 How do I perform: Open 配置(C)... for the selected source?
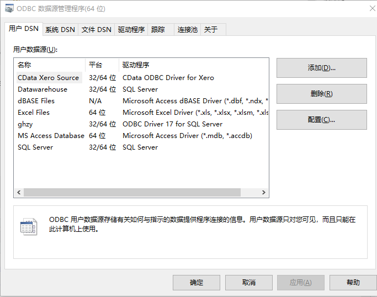[x=321, y=120]
